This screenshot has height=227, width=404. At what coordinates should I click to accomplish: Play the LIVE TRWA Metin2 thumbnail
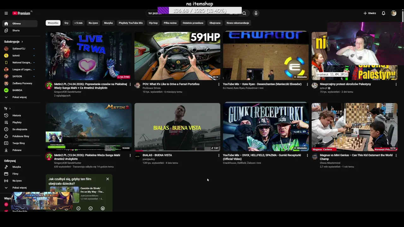89,56
